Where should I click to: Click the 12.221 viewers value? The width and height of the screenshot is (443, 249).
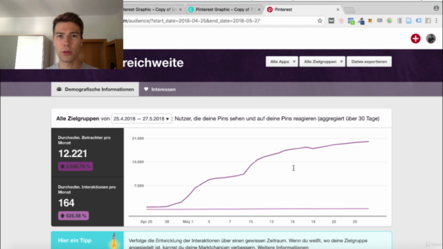pos(73,154)
